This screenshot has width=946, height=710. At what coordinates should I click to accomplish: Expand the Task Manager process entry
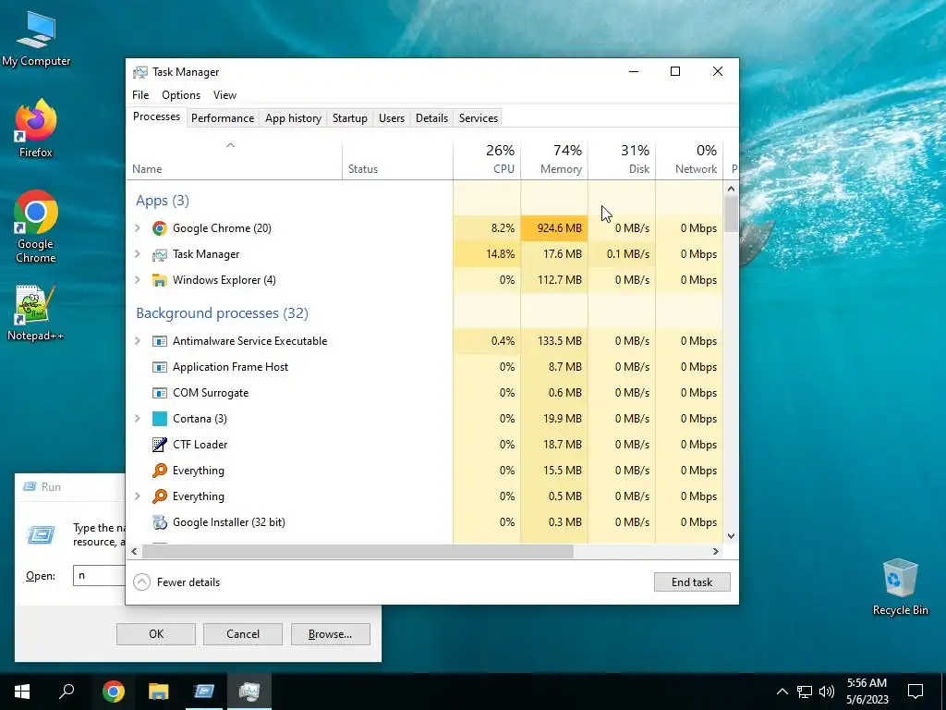(x=138, y=254)
